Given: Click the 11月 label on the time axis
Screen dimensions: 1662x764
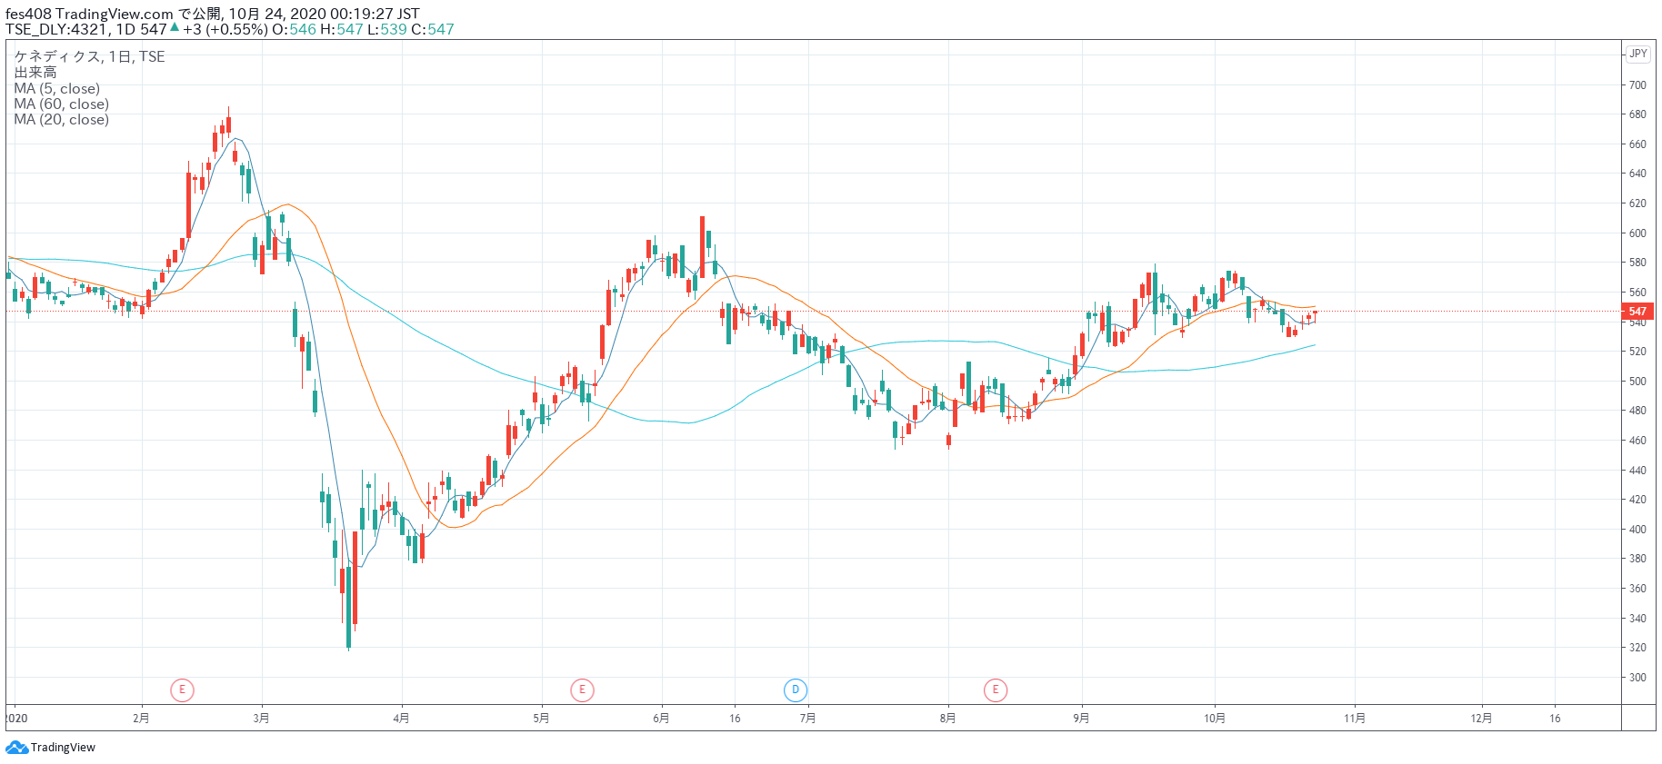Looking at the screenshot, I should click(x=1355, y=719).
